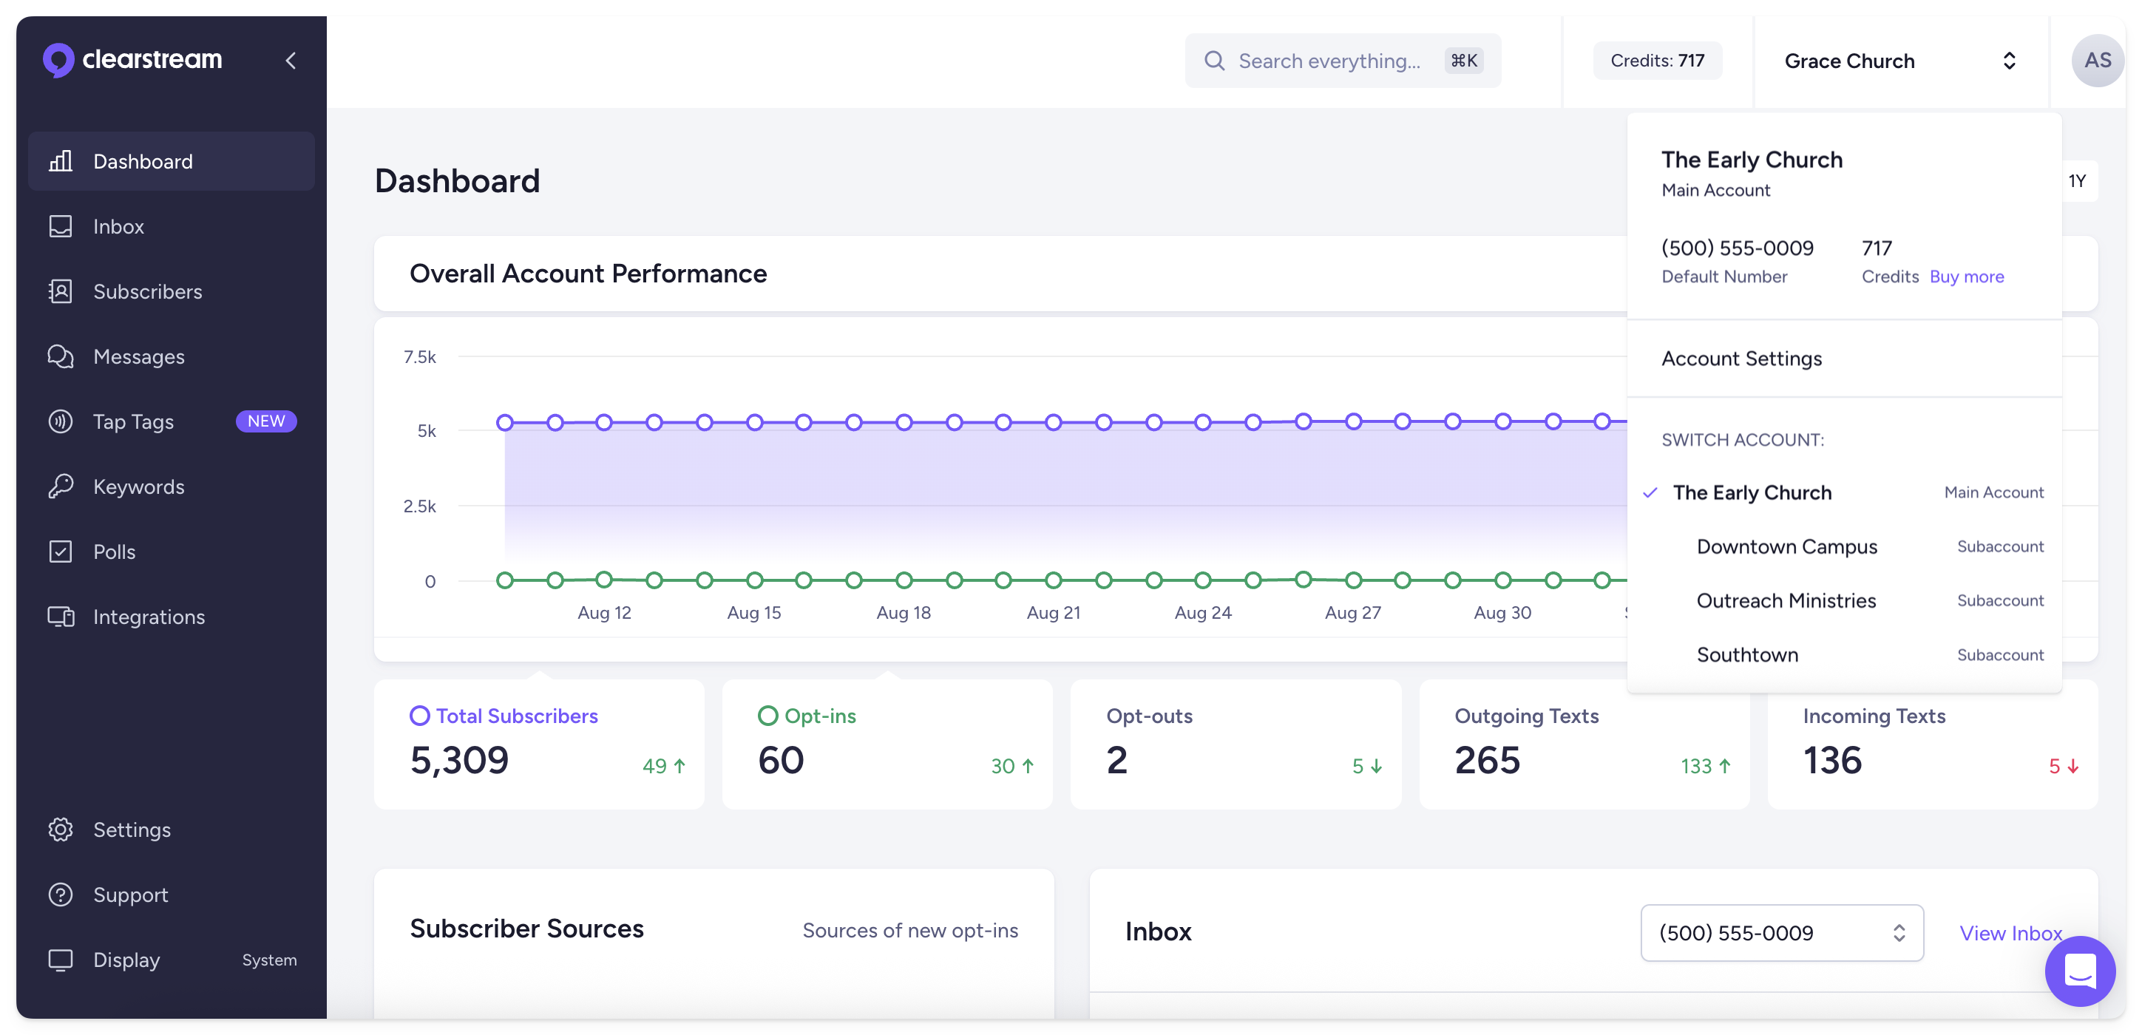Open the (500) 555-0009 inbox number dropdown
This screenshot has width=2142, height=1035.
click(x=1782, y=933)
